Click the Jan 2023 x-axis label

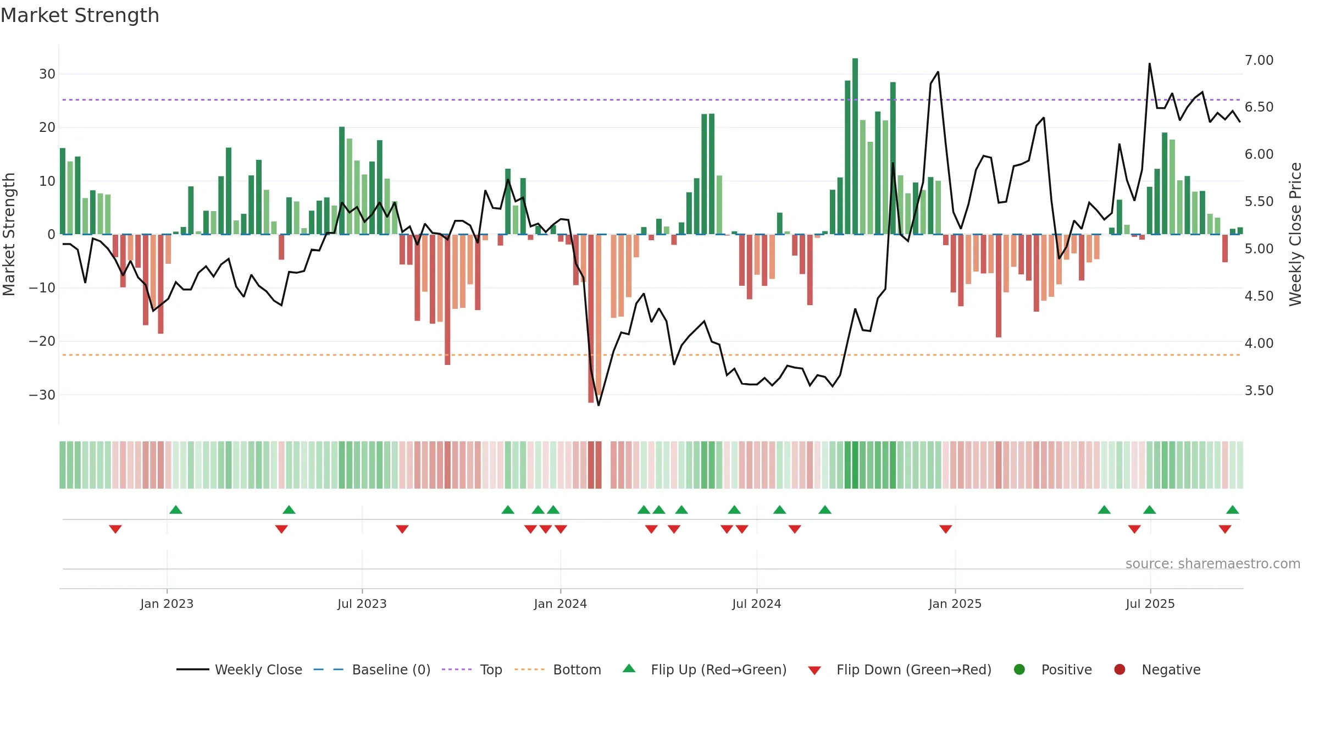pos(167,603)
